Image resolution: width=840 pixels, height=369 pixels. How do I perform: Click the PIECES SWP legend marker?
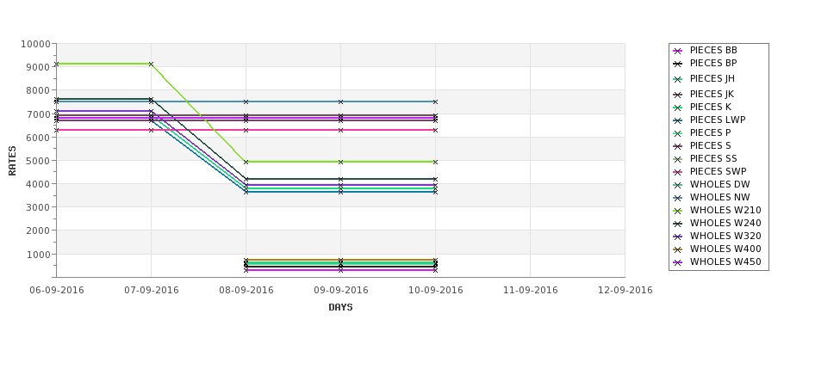click(x=678, y=172)
